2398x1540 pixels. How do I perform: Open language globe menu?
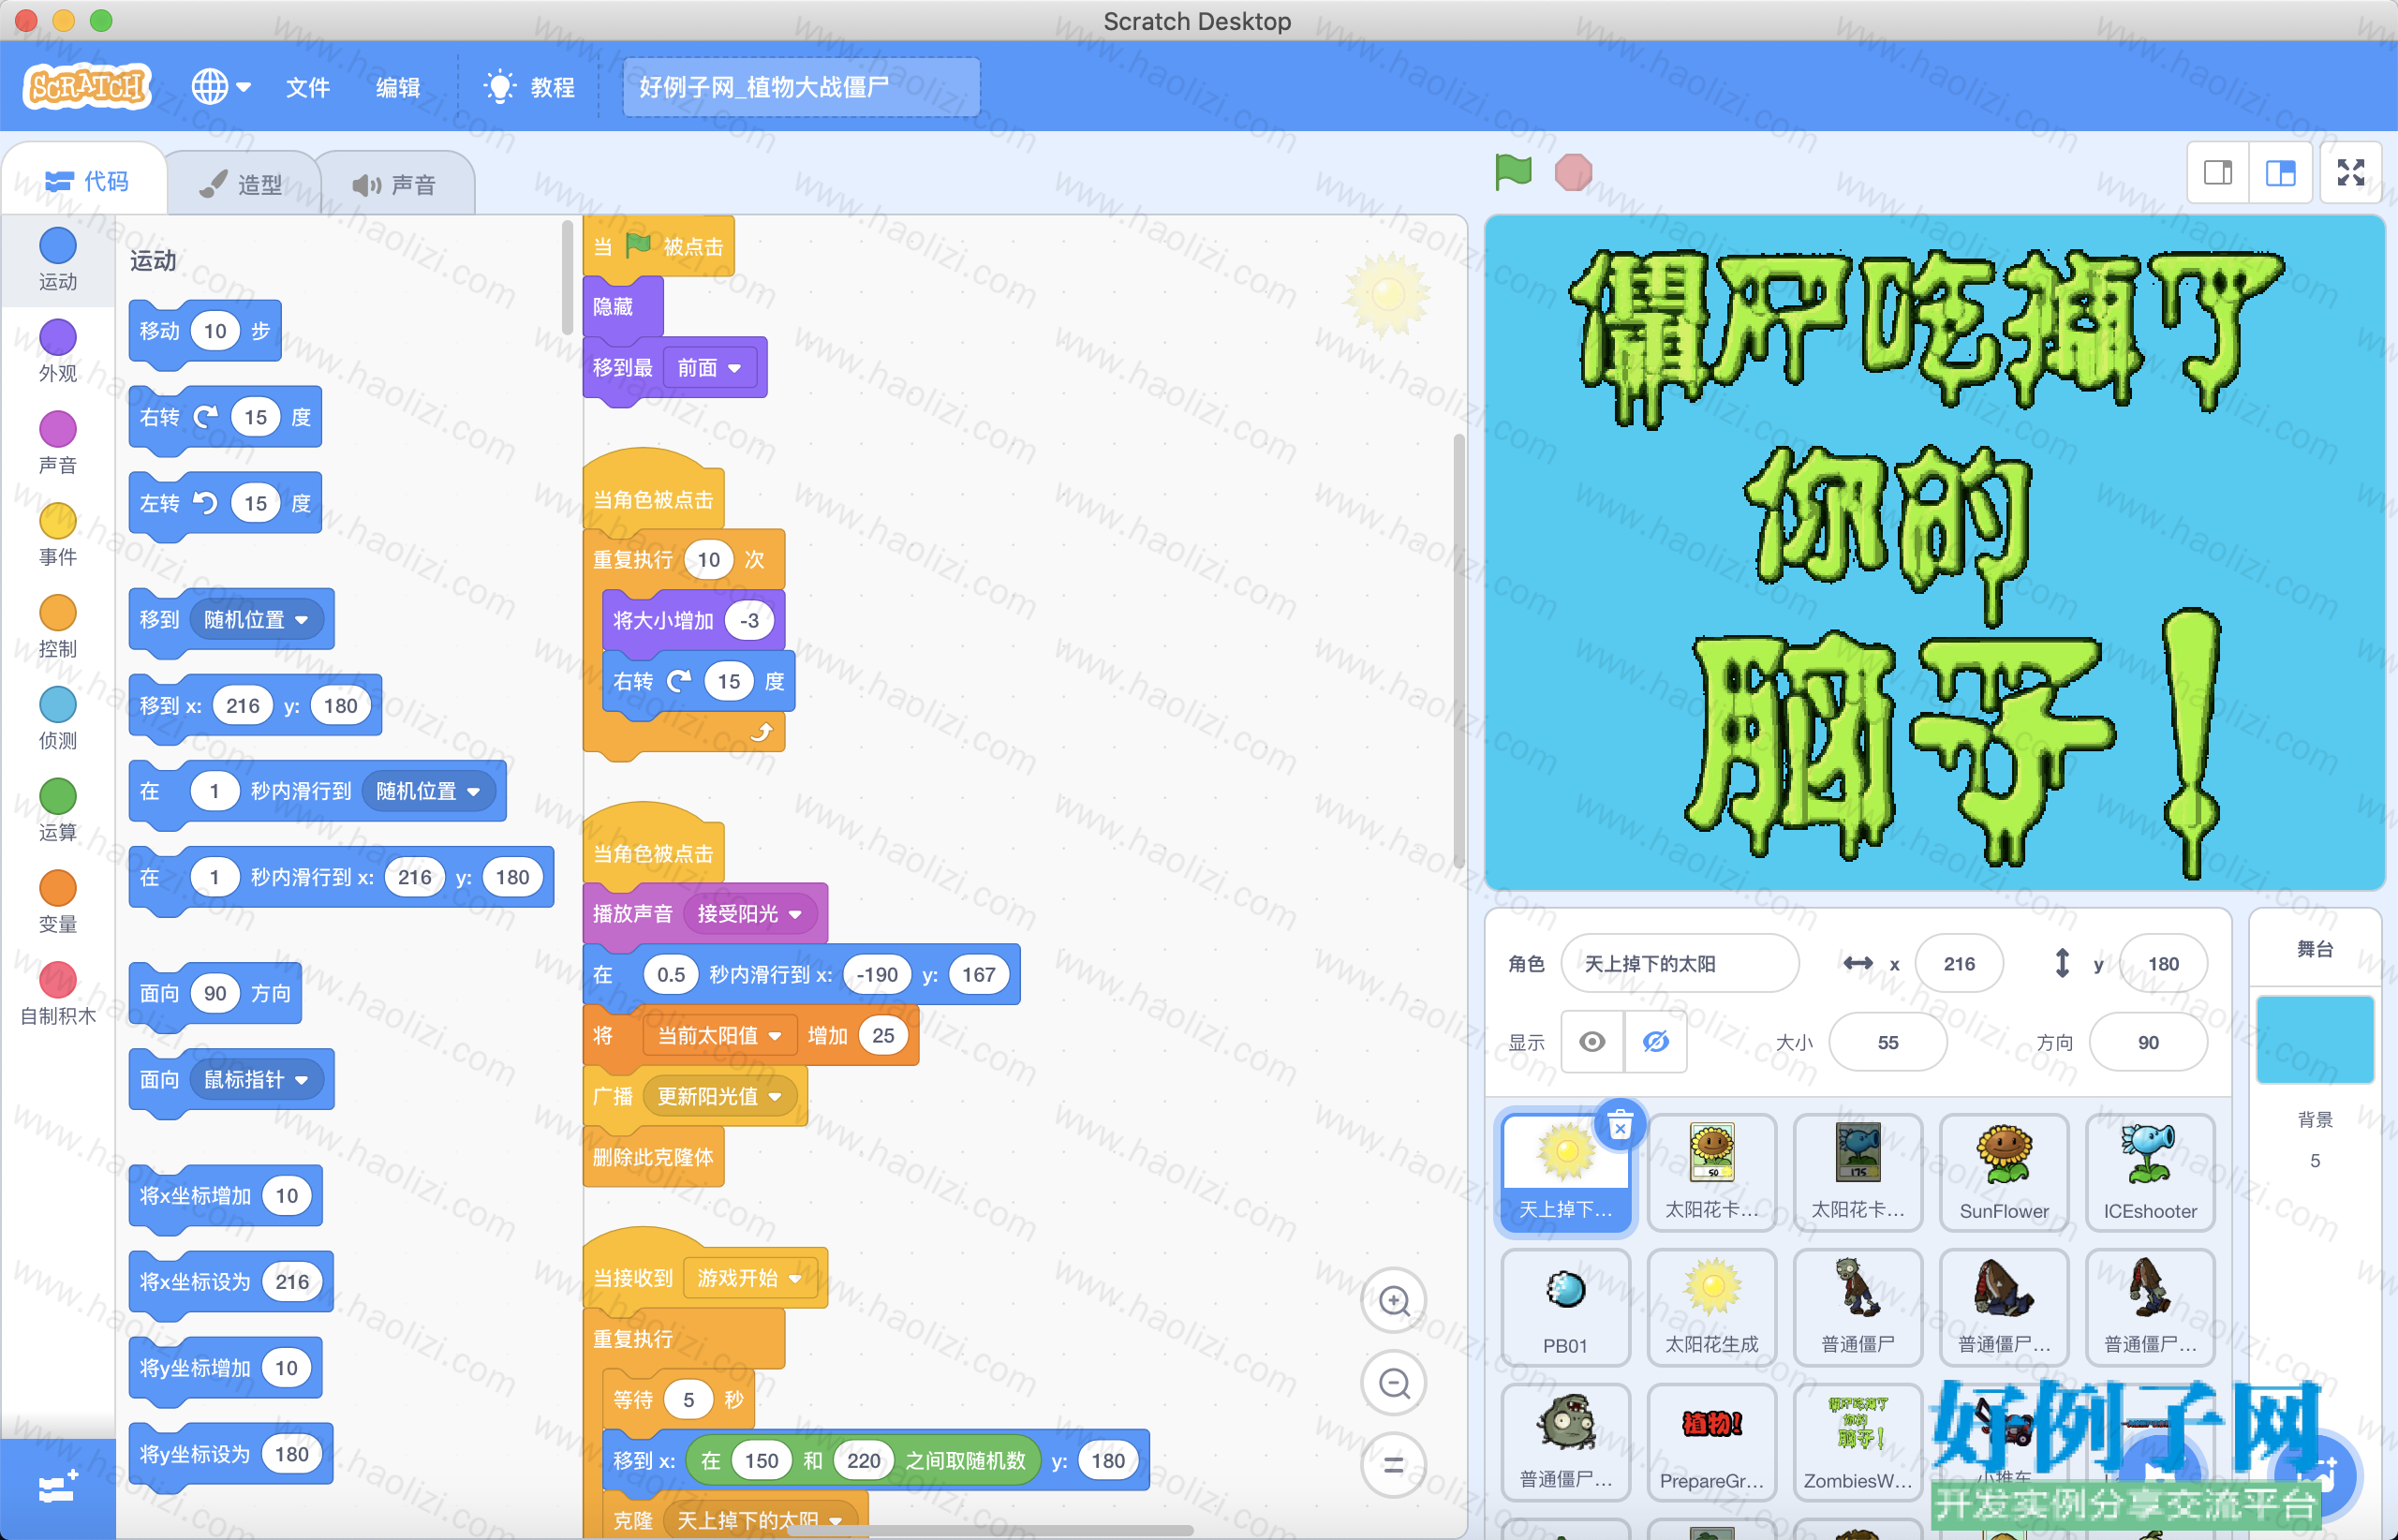(220, 87)
